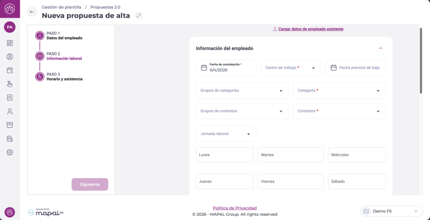Click the back arrow button

[x=32, y=12]
